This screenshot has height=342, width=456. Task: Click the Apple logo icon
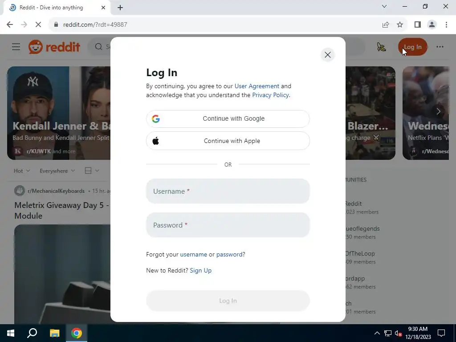(156, 141)
